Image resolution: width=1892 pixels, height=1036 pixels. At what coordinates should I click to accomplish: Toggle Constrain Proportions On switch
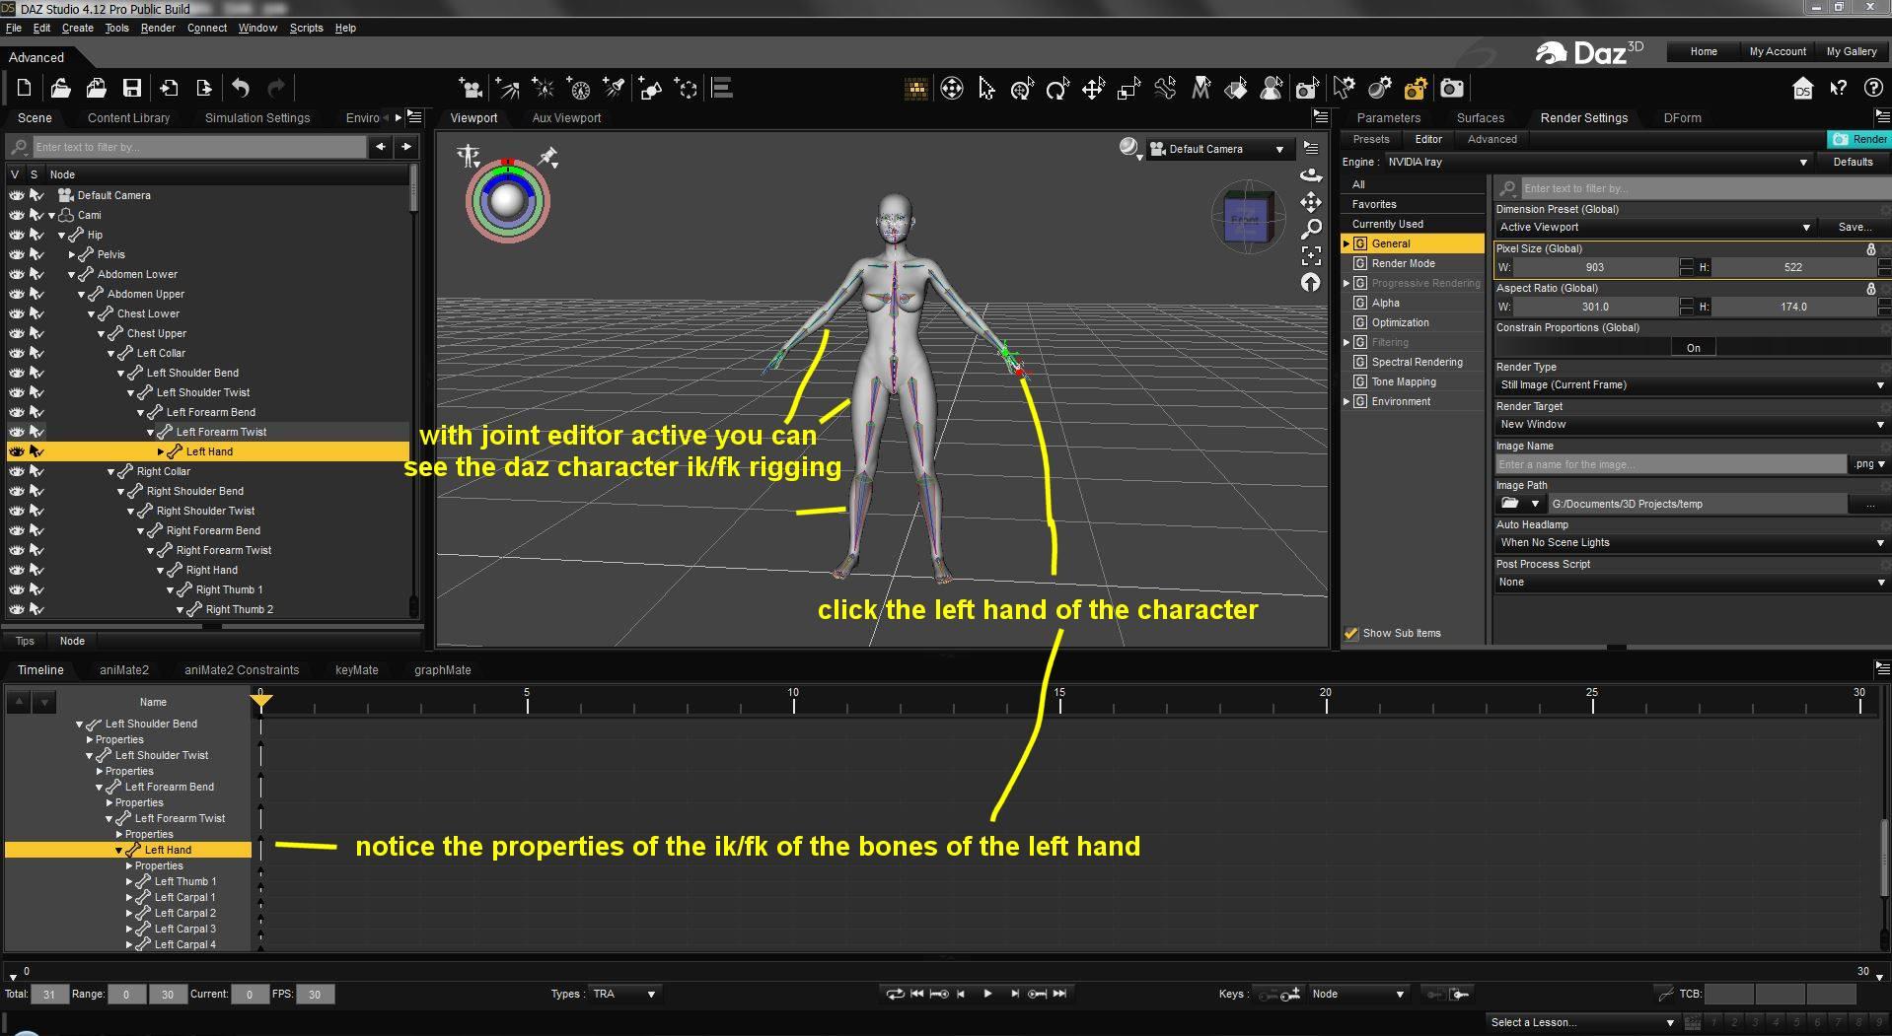(1693, 347)
